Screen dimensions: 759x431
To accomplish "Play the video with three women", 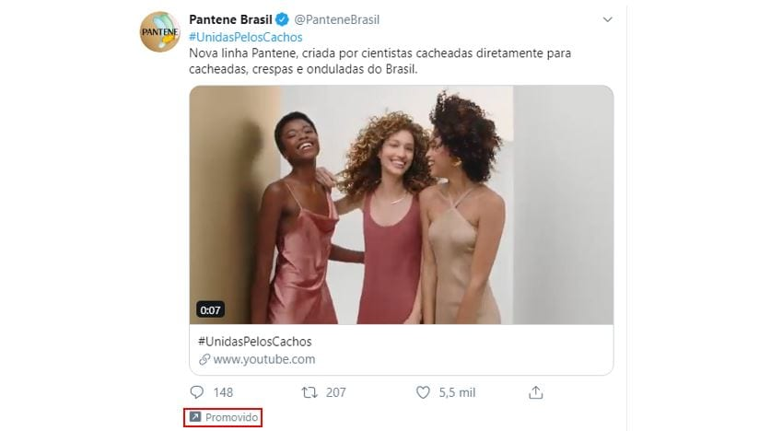I will tap(401, 204).
